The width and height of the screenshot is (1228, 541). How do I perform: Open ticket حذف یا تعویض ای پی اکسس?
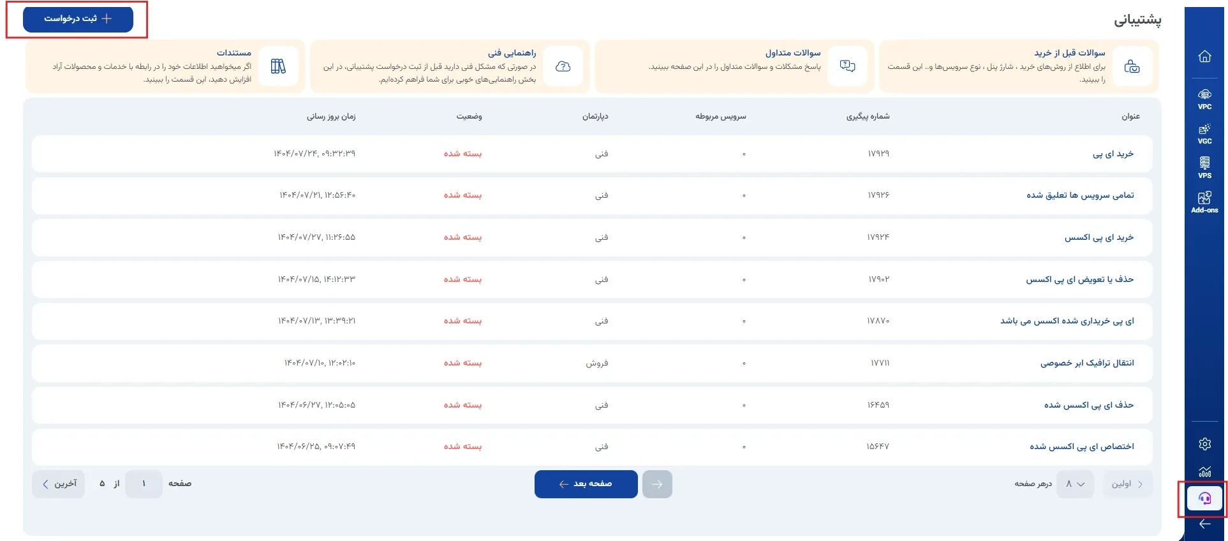(x=1080, y=279)
